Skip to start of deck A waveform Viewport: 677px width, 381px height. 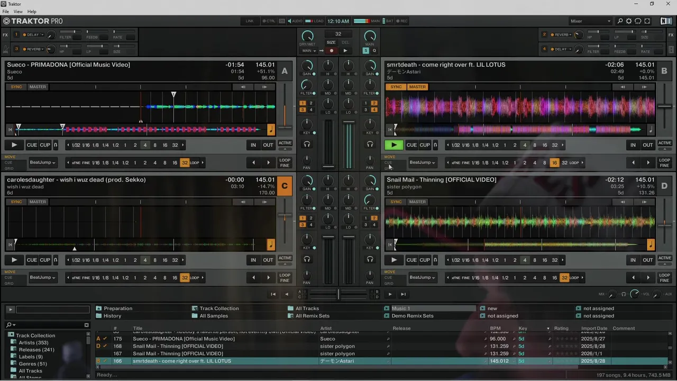pos(10,129)
